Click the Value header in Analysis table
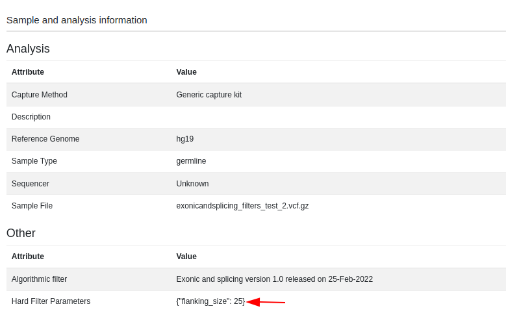 point(186,71)
